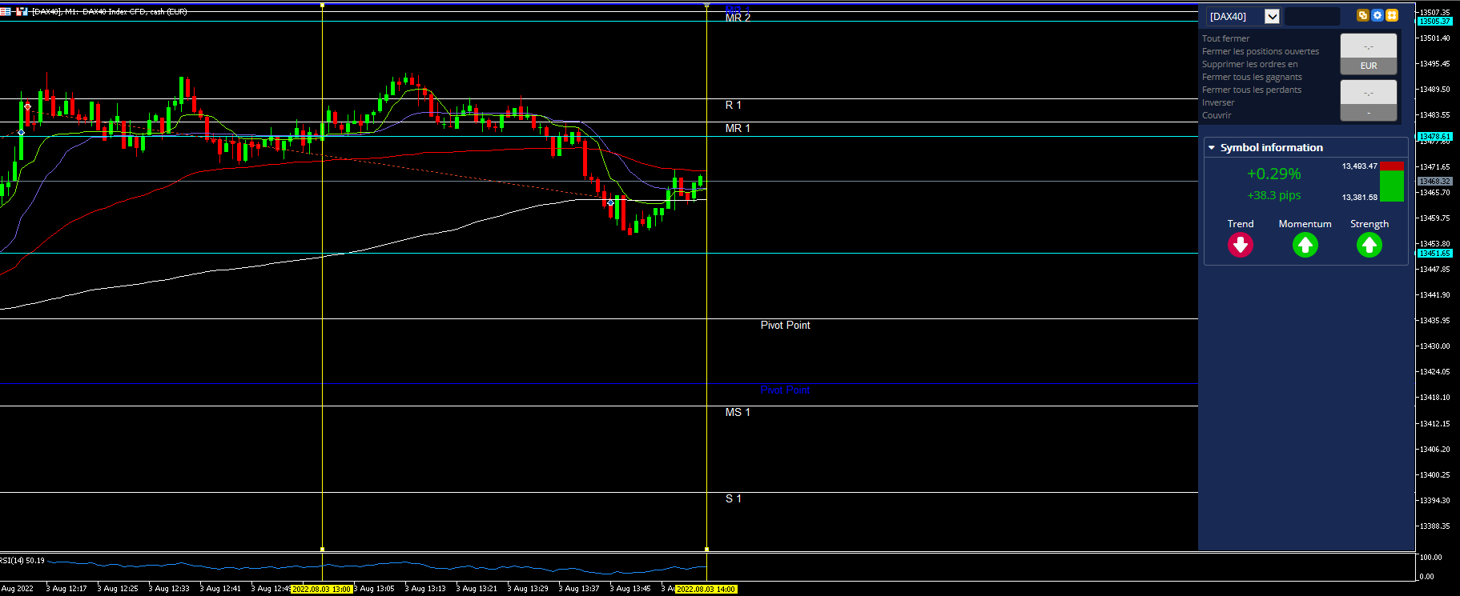Image resolution: width=1460 pixels, height=596 pixels.
Task: Click the green Momentum up-arrow indicator
Action: (1305, 245)
